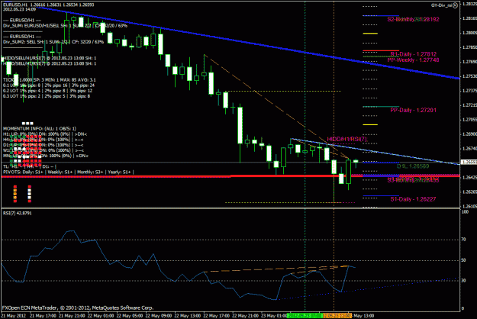
Task: Select the orange dashed divergence line on price chart
Action: point(276,106)
